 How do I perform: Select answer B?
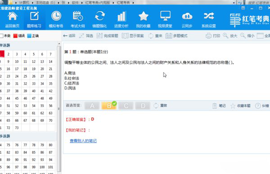coord(109,106)
